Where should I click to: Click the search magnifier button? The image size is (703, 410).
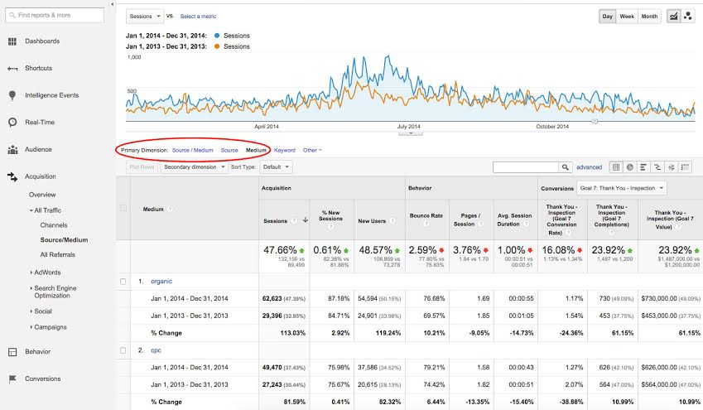[x=566, y=167]
